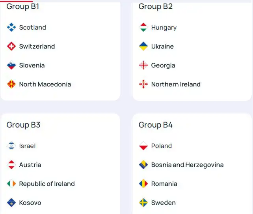
Task: Click the Ukraine flag icon
Action: pos(143,46)
